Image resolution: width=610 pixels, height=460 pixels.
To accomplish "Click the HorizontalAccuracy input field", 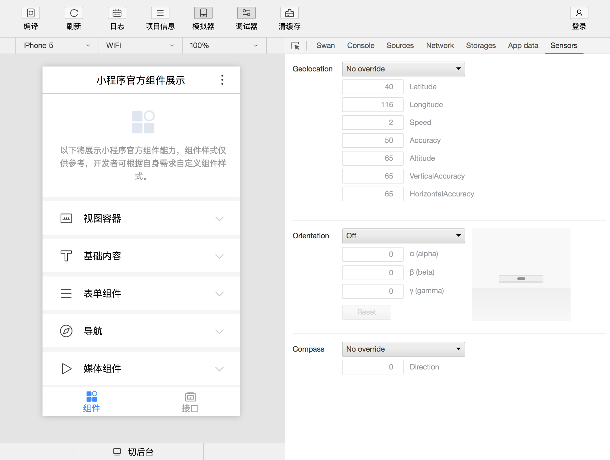I will 373,194.
